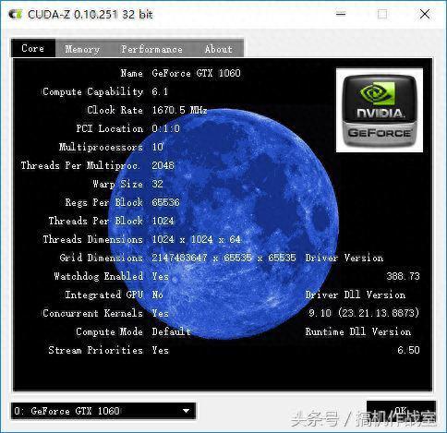Click the GeForce GTX 1060 device combo box
Screen dimensions: 447x433
point(103,411)
